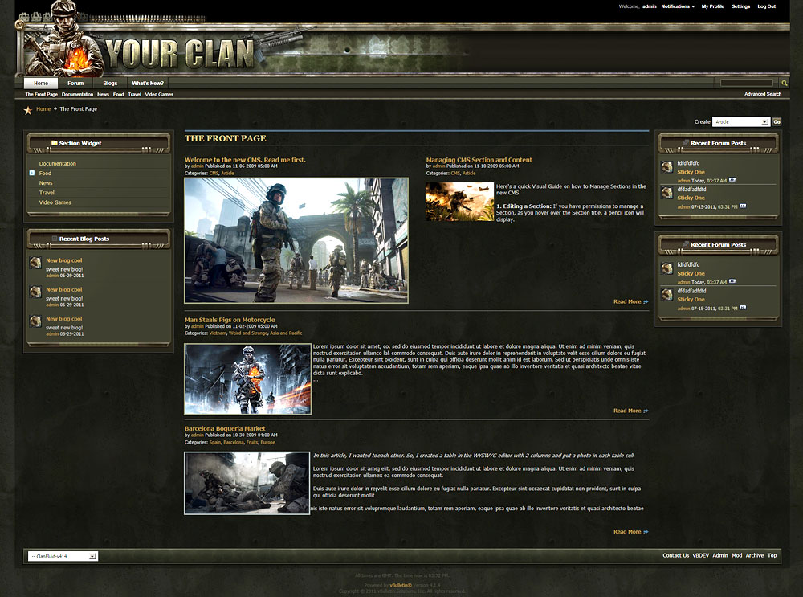Open the Man Steals Pigs on Motorcycle article
803x597 pixels.
click(230, 320)
